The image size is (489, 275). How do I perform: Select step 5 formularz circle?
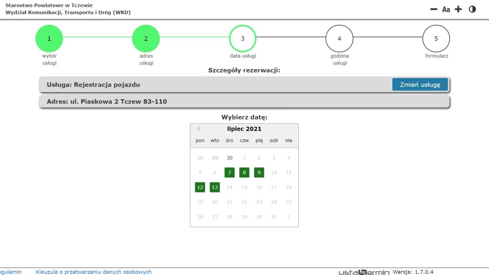[x=436, y=39]
